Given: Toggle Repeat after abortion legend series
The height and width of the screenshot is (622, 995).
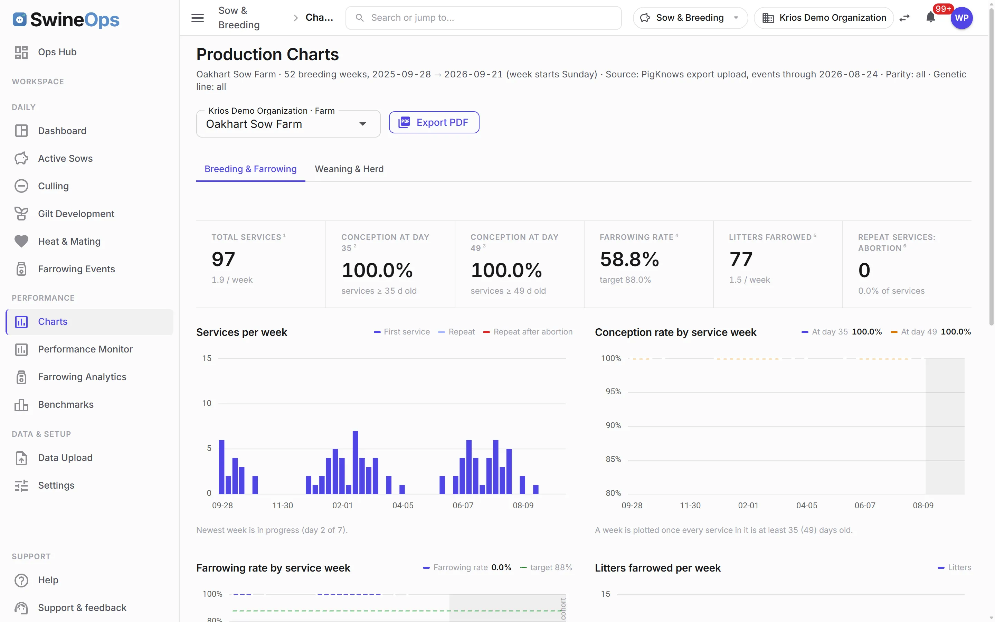Looking at the screenshot, I should [x=528, y=332].
